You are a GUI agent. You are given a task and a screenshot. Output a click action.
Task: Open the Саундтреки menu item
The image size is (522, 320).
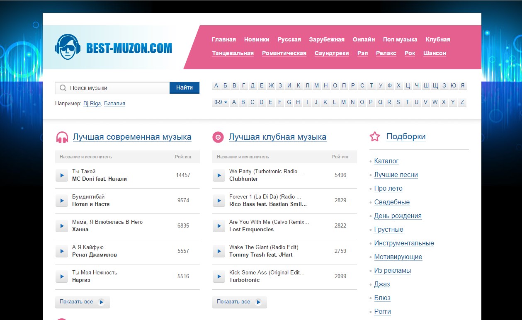[x=332, y=53]
